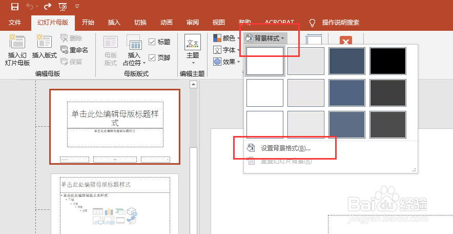
Task: Click the Undo arrow icon
Action: tap(30, 6)
